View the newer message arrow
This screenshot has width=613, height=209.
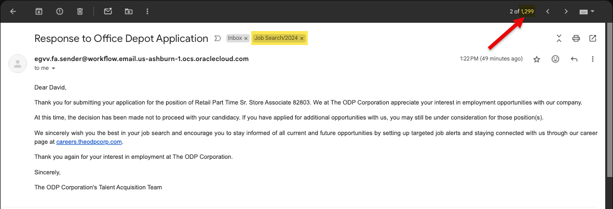[x=548, y=11]
